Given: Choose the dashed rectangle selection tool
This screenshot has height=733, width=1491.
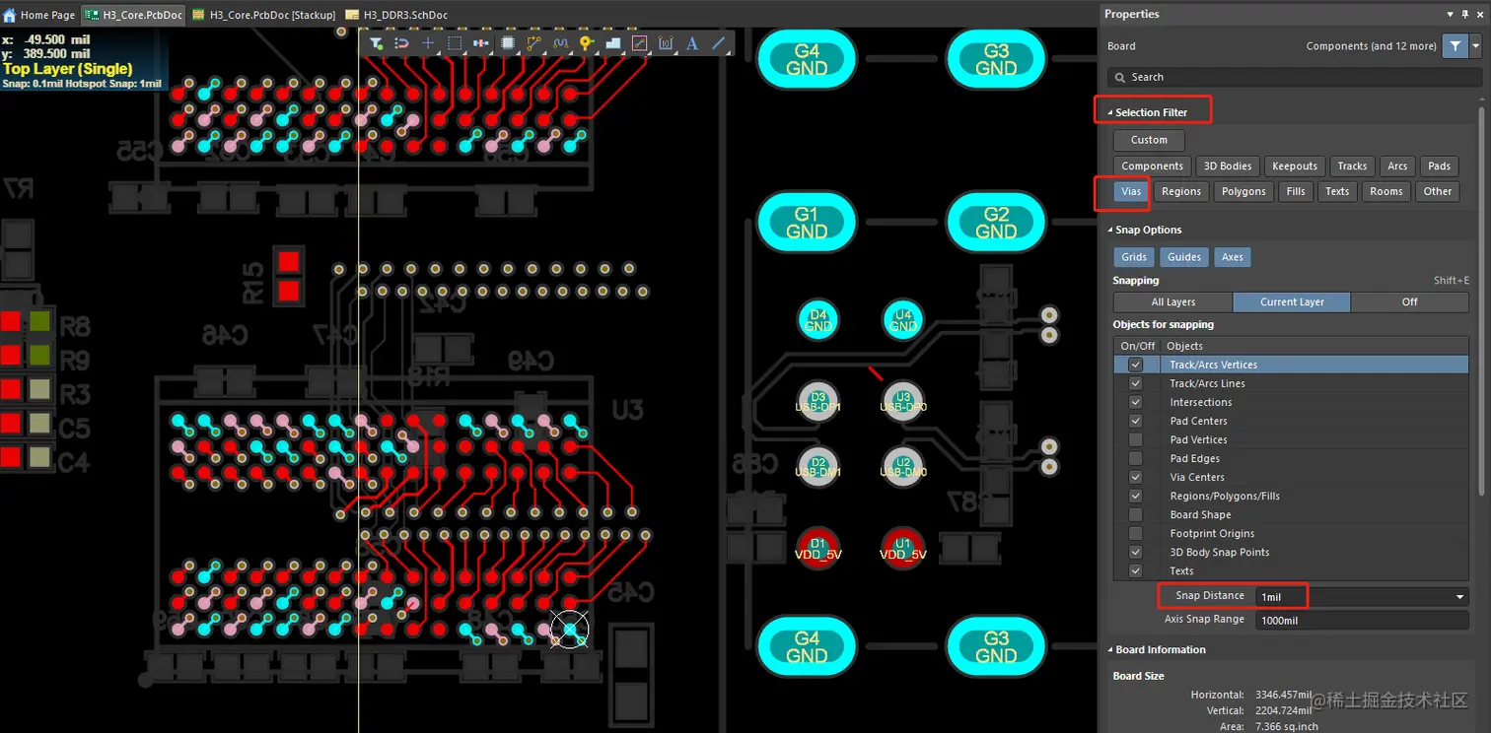Looking at the screenshot, I should coord(455,43).
